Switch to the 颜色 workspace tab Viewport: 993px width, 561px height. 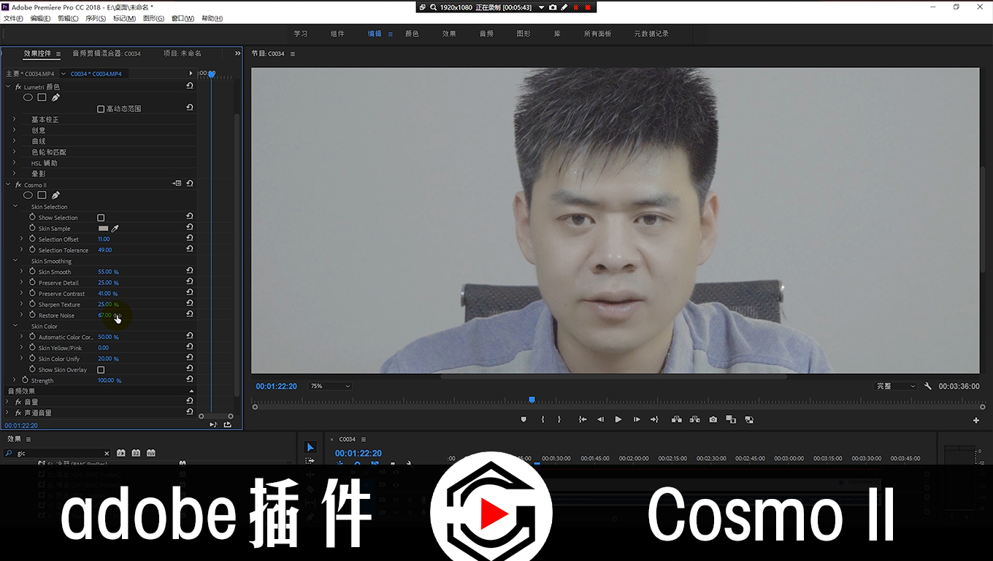412,34
